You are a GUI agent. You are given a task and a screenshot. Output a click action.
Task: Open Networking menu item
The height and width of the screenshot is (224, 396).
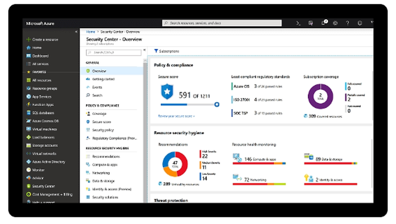pos(98,173)
